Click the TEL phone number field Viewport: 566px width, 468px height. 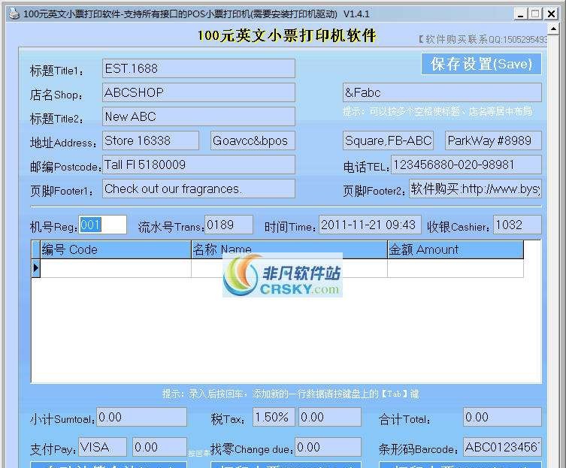(x=465, y=165)
